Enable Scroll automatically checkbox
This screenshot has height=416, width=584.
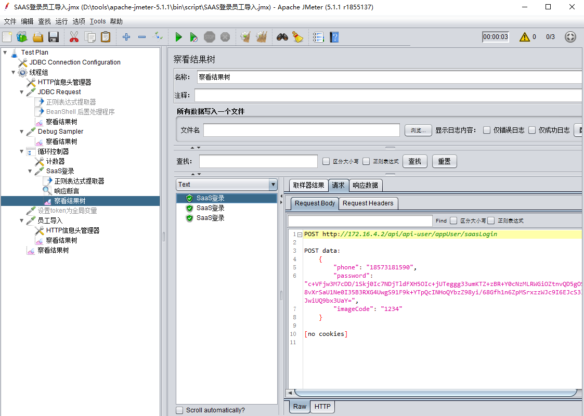click(179, 410)
